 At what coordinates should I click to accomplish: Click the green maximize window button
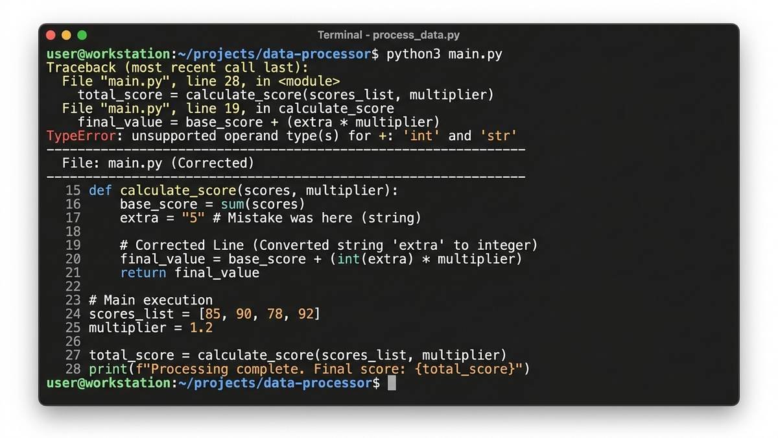point(82,35)
